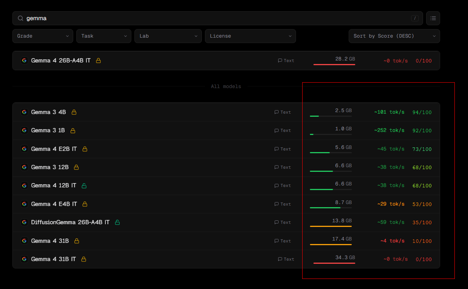
Task: Click the green open lock beside Gemma 4 12B IT
Action: click(x=84, y=186)
